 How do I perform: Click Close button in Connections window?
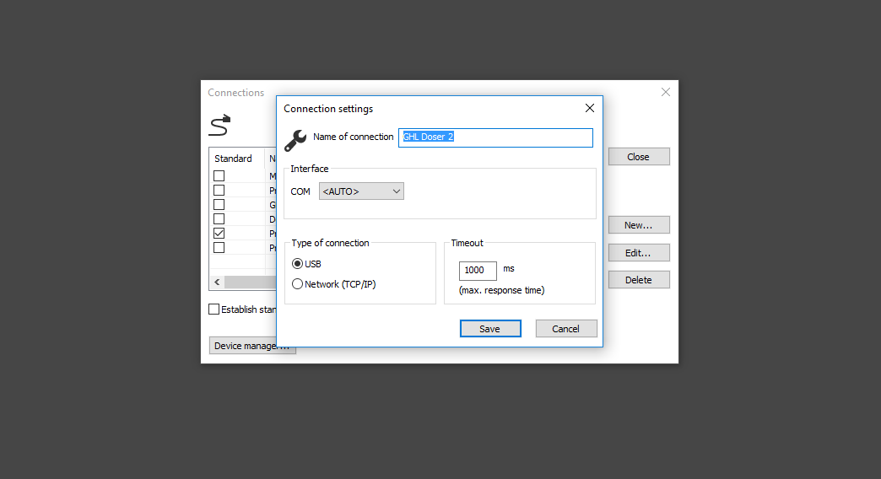pos(639,157)
